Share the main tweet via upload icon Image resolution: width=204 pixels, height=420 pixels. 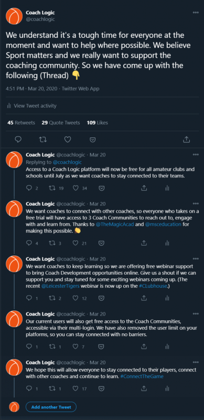coord(187,140)
